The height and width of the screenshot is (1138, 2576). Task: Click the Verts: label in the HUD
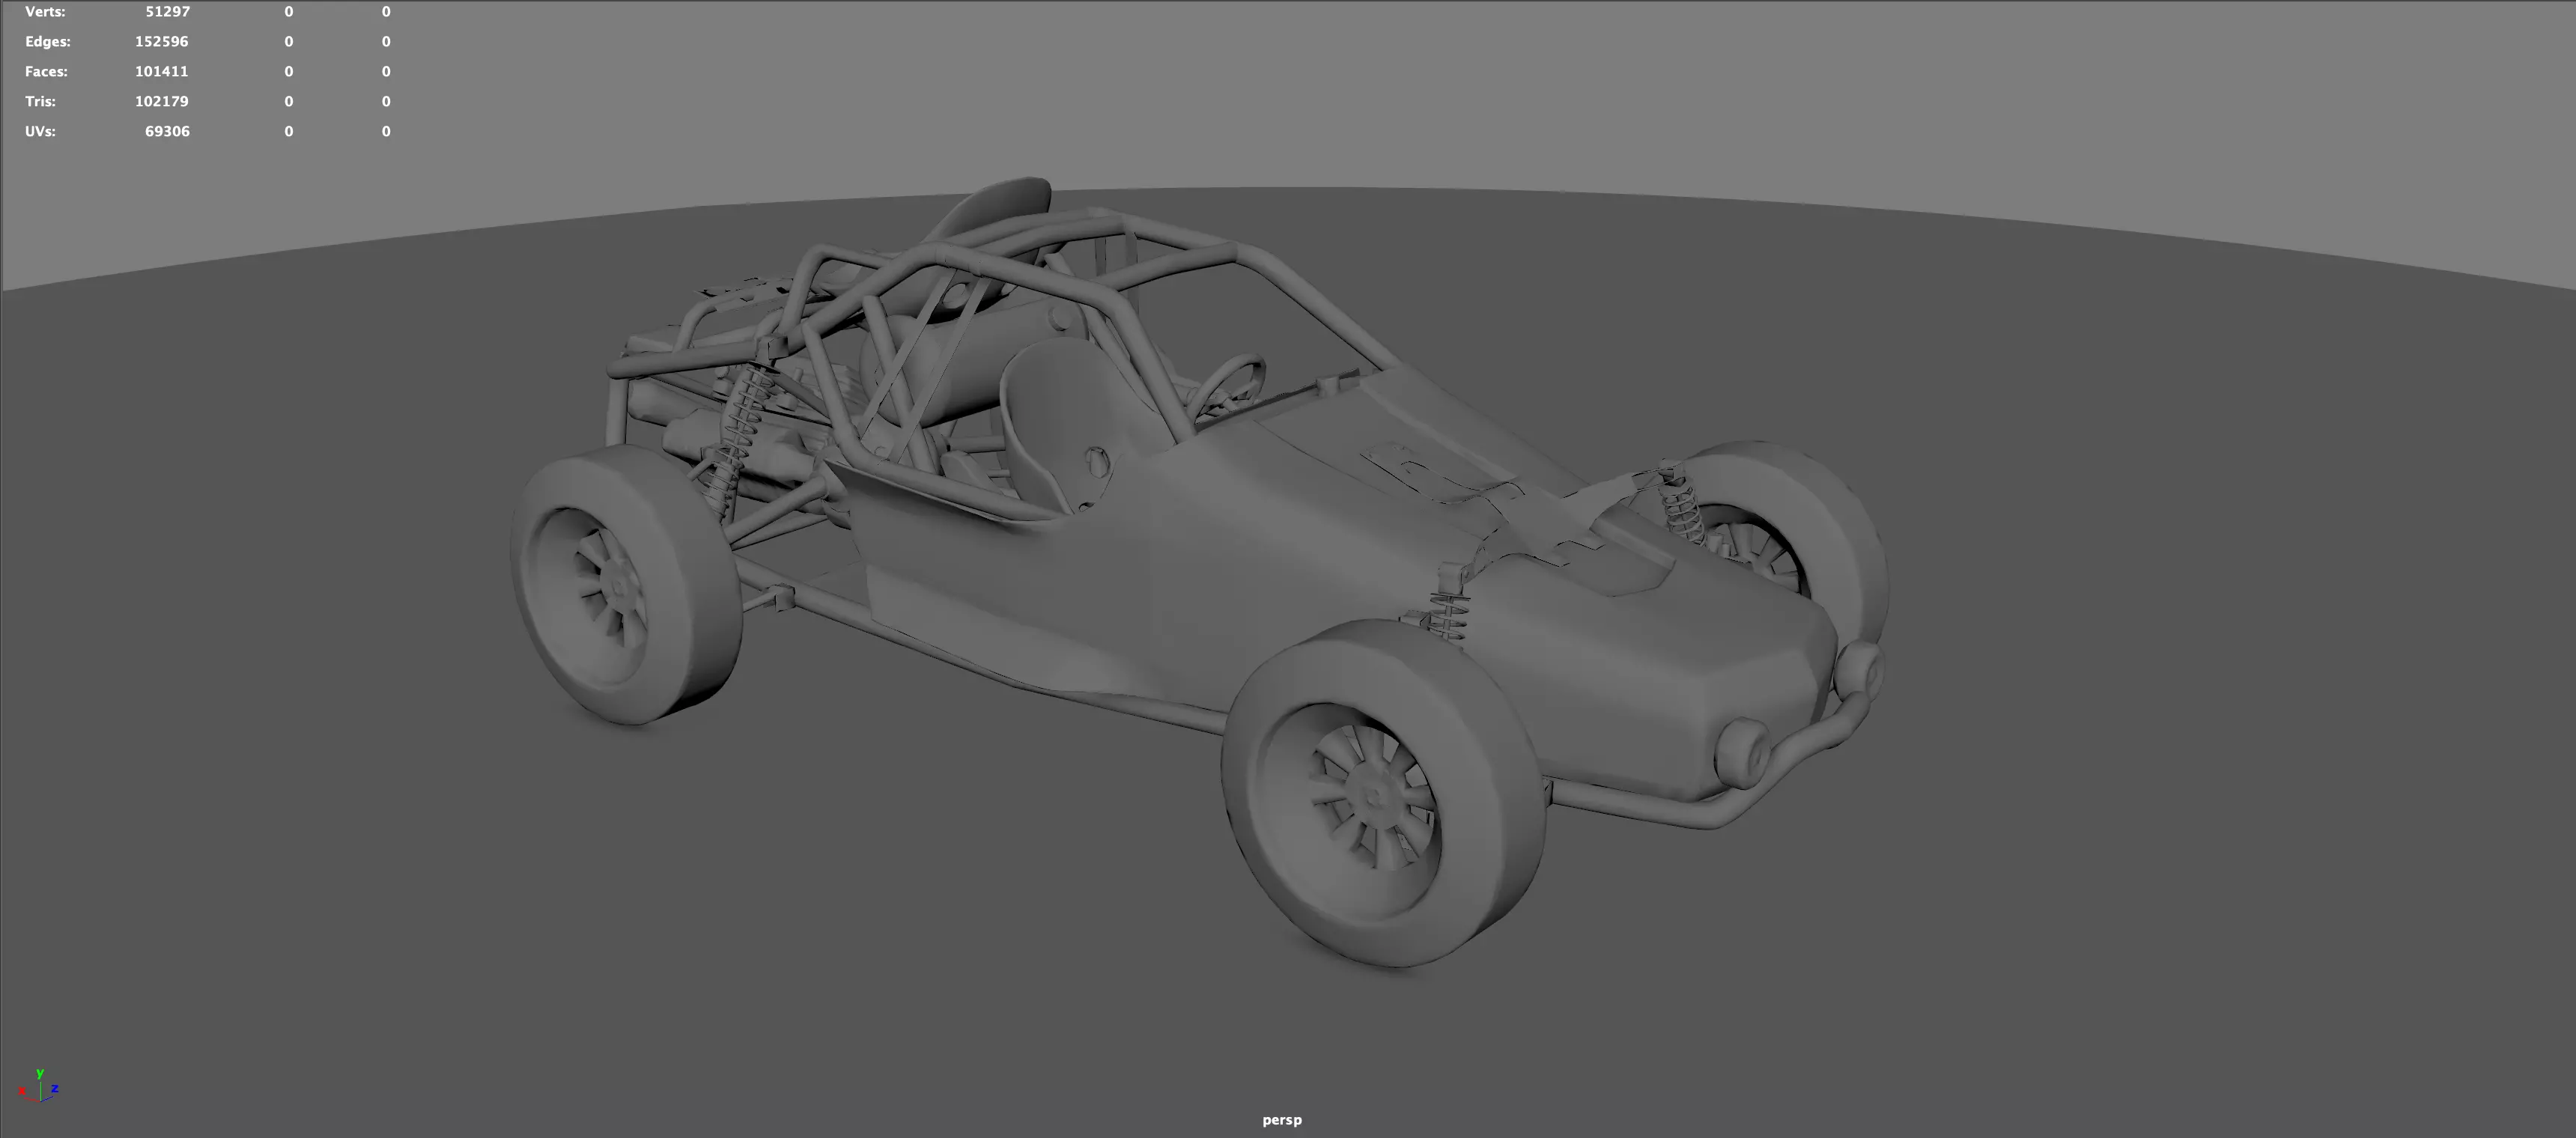(x=45, y=12)
